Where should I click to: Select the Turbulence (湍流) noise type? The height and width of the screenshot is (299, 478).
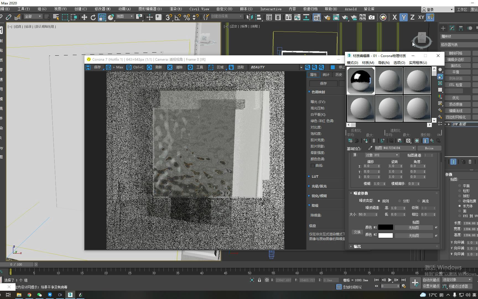419,201
